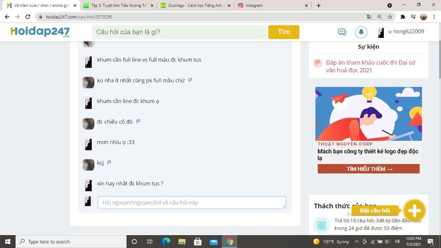Image resolution: width=441 pixels, height=248 pixels.
Task: Switch to the Instagram browser tab
Action: coord(272,5)
